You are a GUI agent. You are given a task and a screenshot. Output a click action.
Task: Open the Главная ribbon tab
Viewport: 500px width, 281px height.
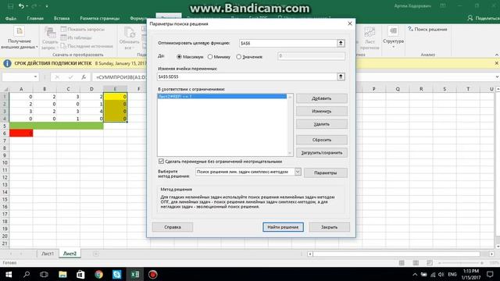(x=35, y=19)
